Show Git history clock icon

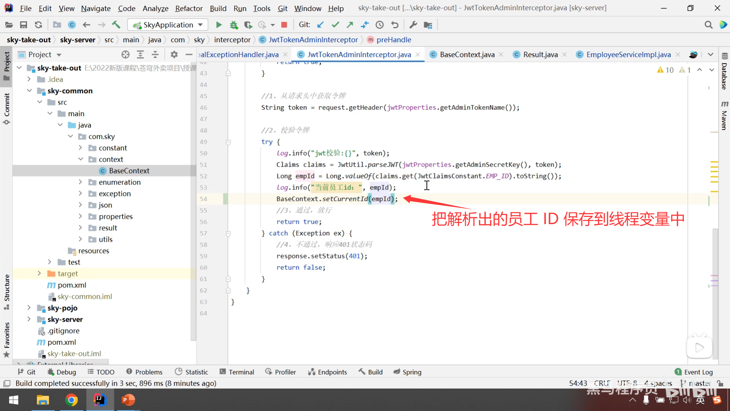pyautogui.click(x=379, y=25)
